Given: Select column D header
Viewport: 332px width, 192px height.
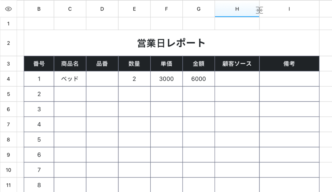Looking at the screenshot, I should pyautogui.click(x=102, y=9).
